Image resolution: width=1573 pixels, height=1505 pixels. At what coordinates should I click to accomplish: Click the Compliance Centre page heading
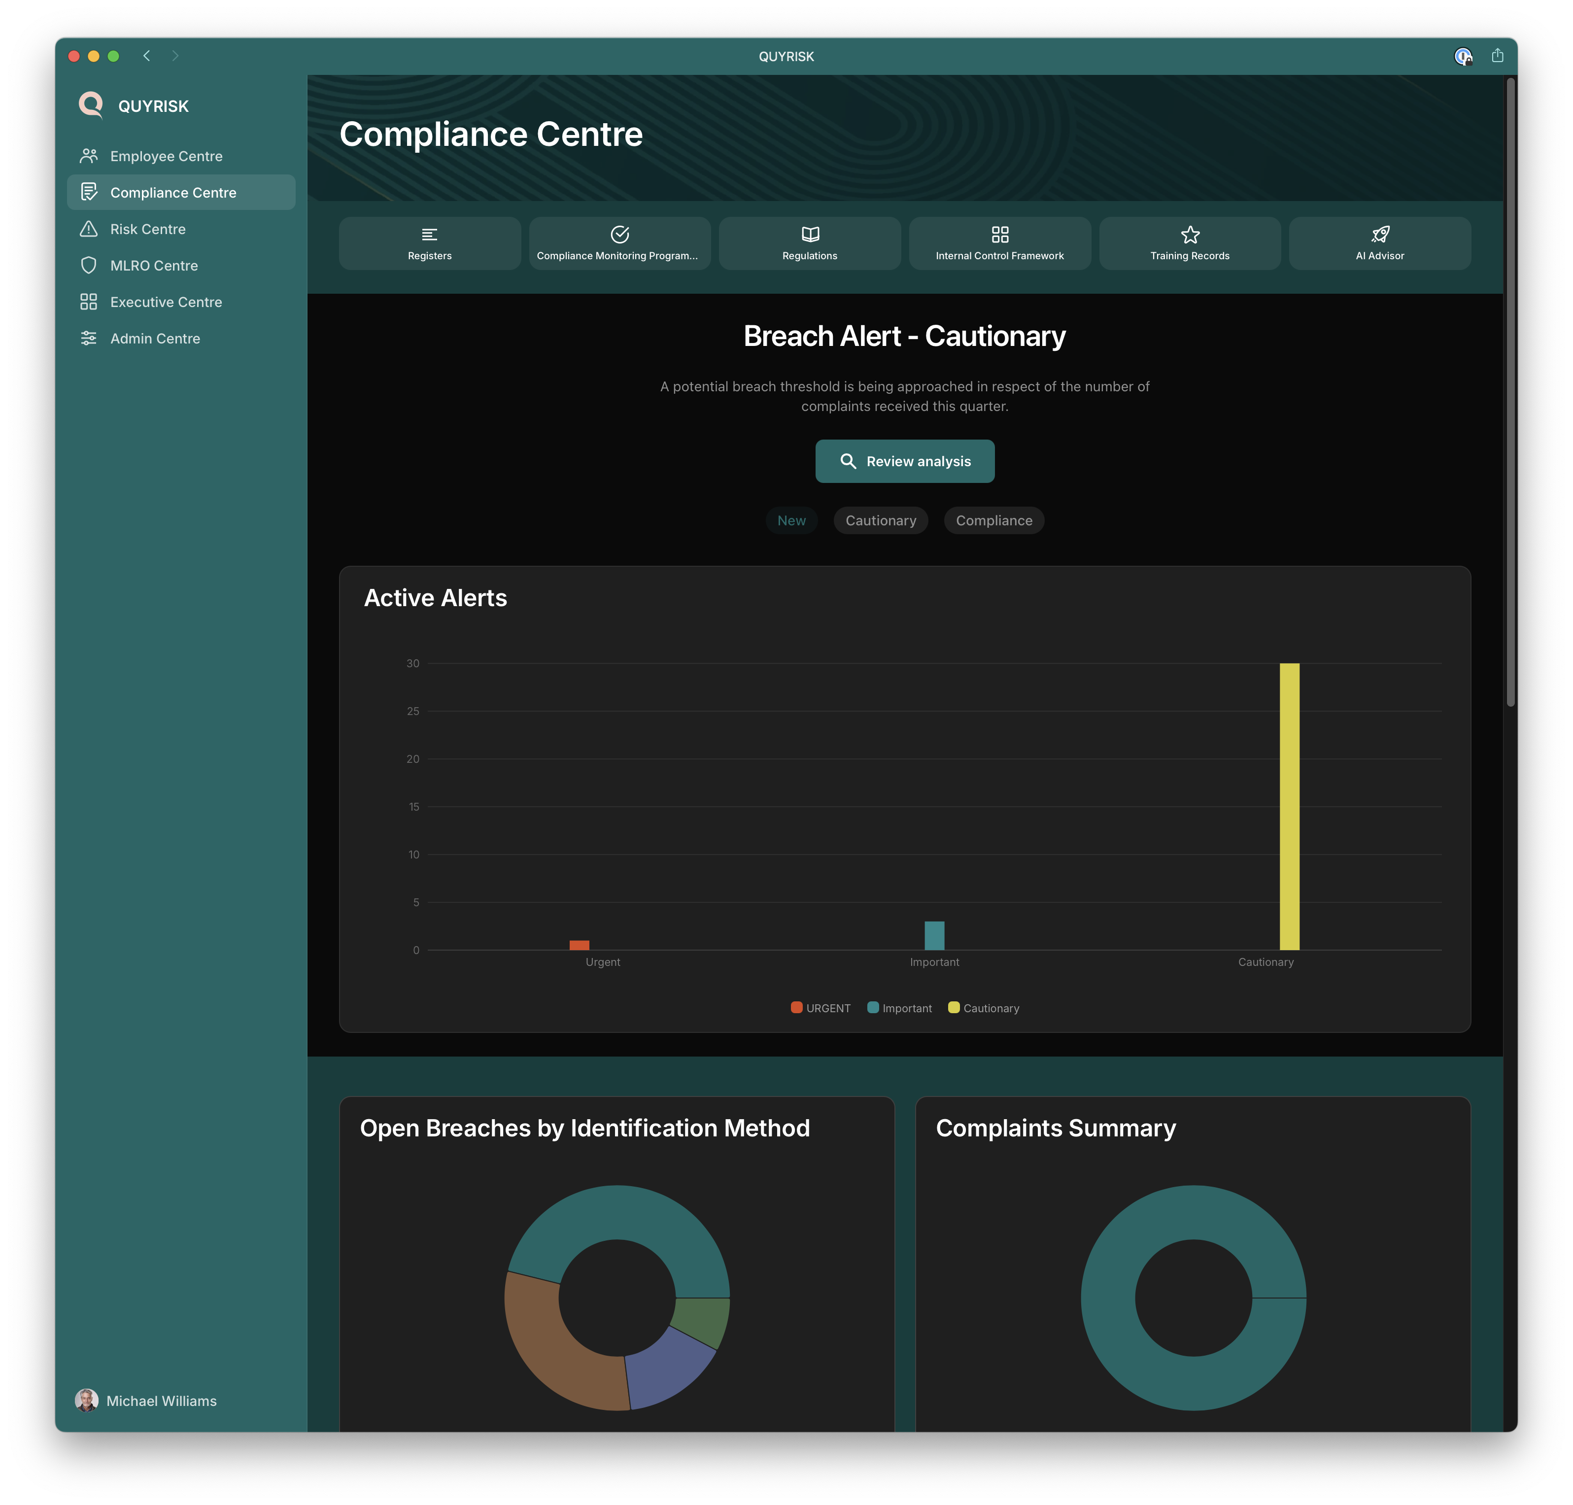(491, 134)
